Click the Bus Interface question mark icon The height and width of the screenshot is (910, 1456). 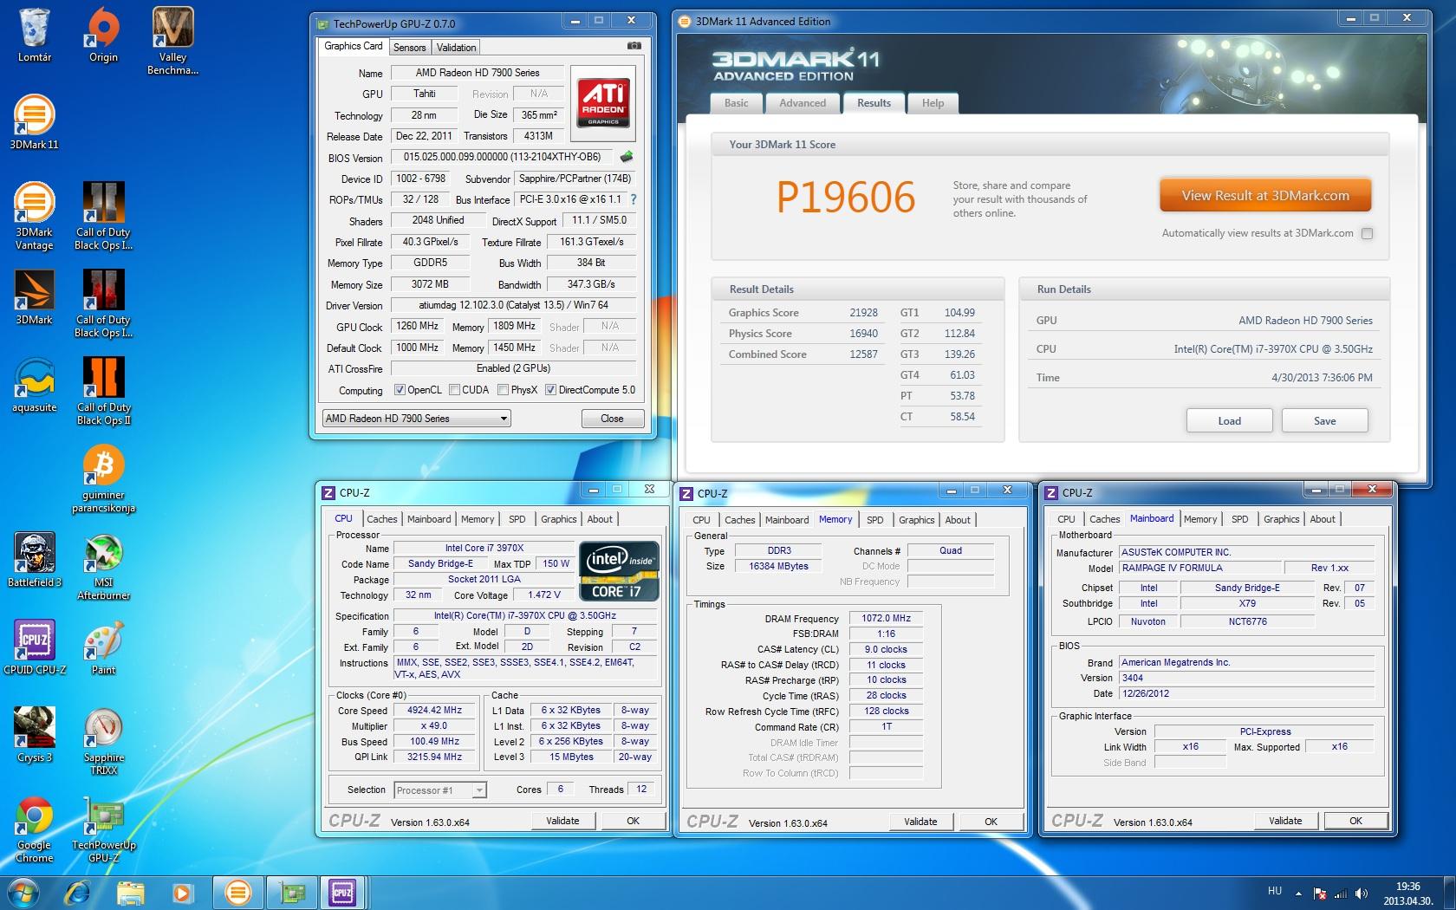pyautogui.click(x=634, y=199)
